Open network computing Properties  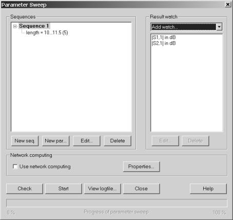click(142, 167)
